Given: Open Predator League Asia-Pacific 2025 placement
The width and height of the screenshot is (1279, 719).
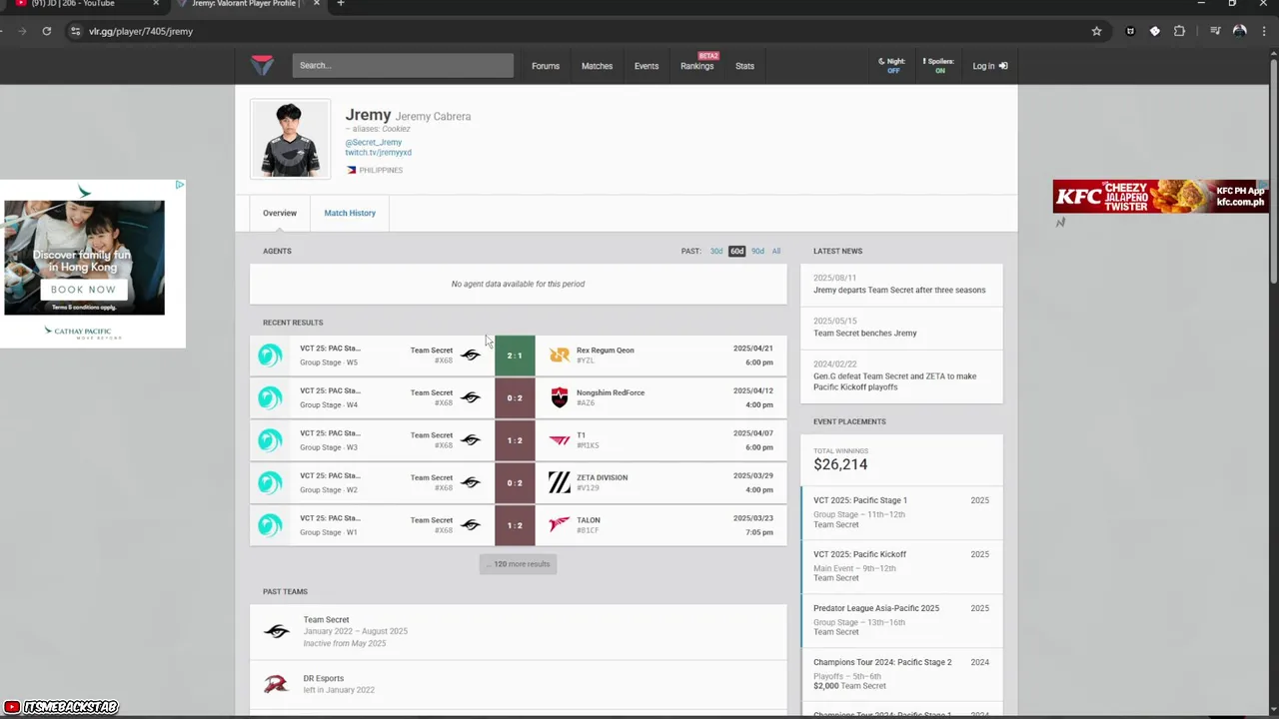Looking at the screenshot, I should click(901, 620).
